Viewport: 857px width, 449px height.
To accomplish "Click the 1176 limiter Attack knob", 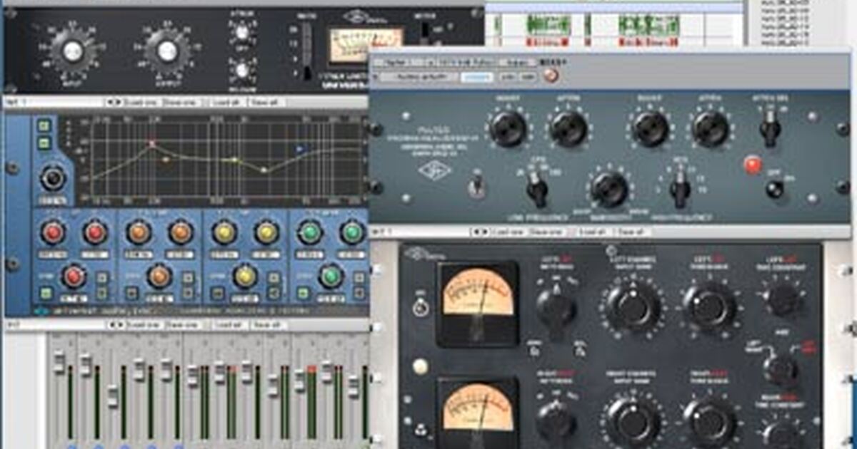I will coord(242,32).
